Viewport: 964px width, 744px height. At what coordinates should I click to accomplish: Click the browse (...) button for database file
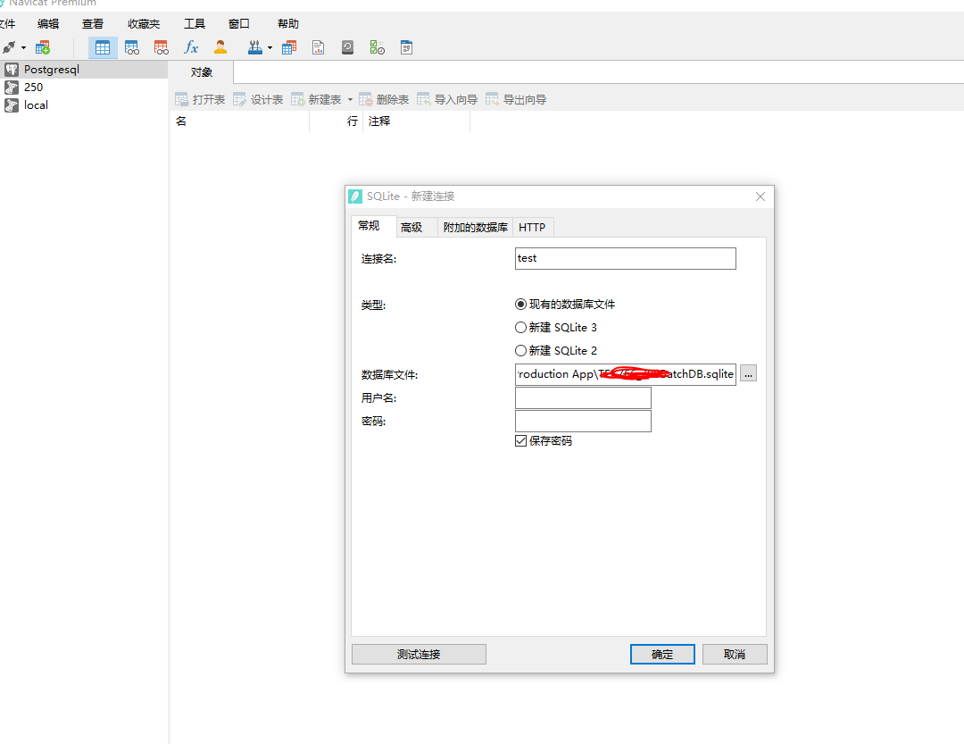[748, 373]
